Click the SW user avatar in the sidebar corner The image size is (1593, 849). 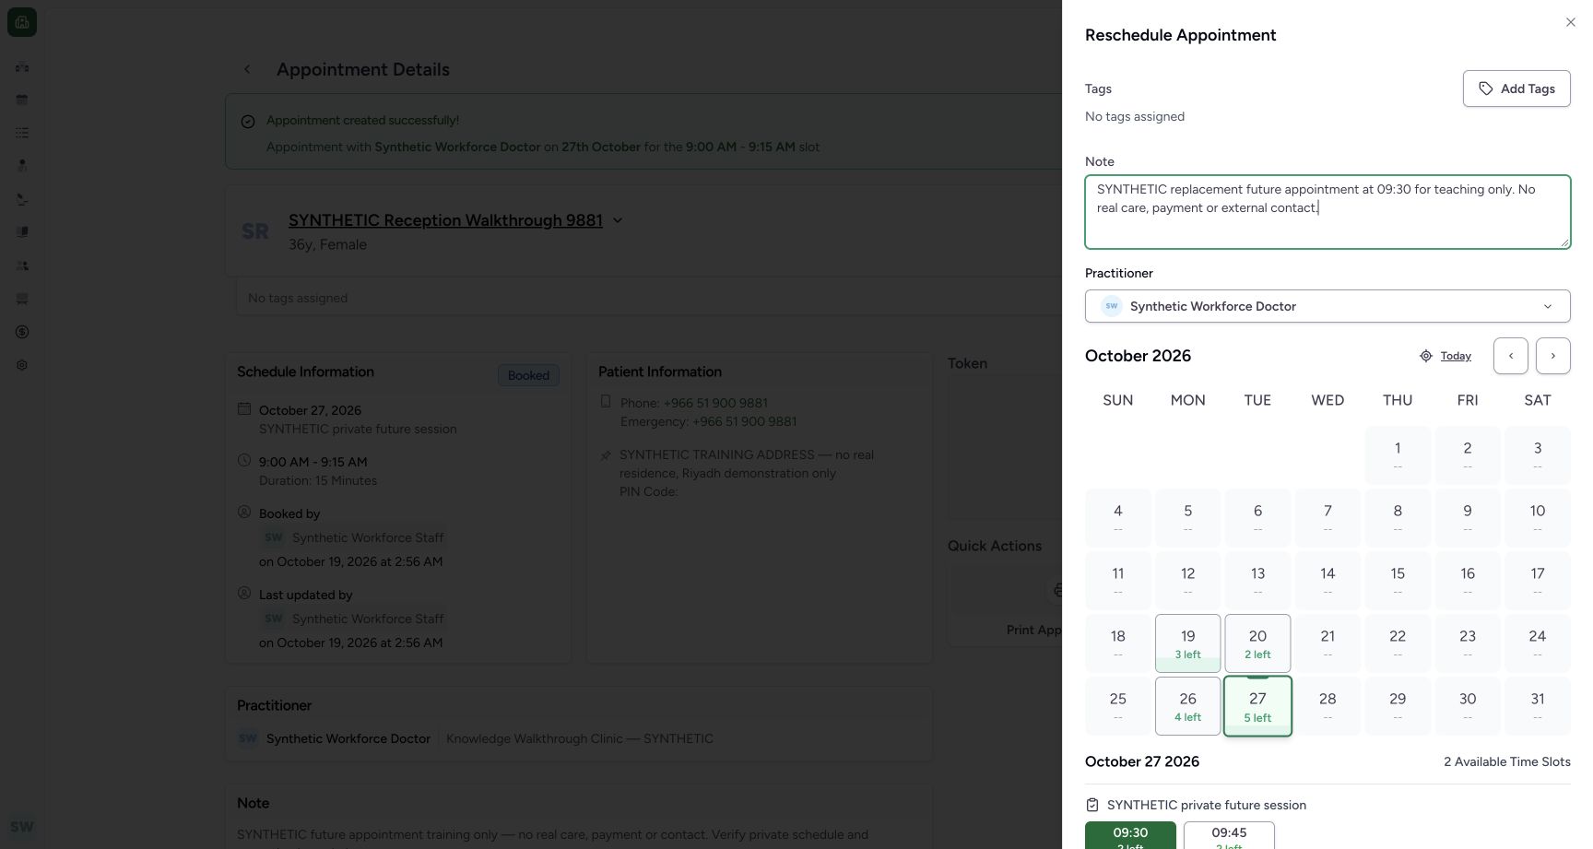coord(22,827)
